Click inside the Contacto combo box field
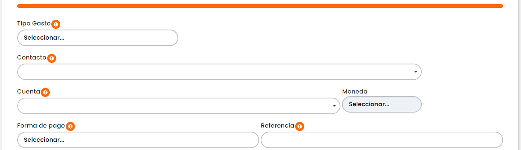Viewport: 521px width, 150px height. pyautogui.click(x=213, y=72)
